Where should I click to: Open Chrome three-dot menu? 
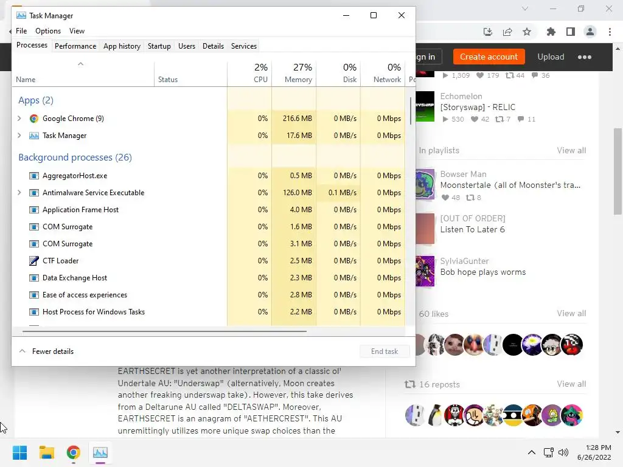pos(610,32)
